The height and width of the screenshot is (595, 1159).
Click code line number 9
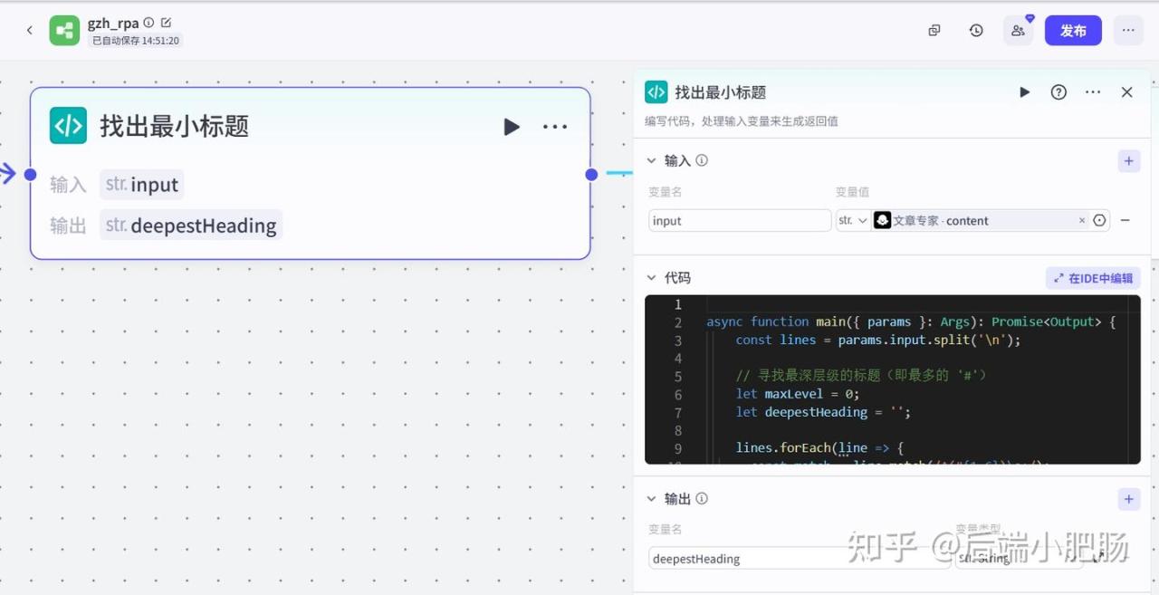pyautogui.click(x=678, y=448)
